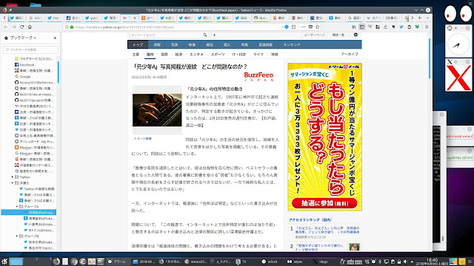Toggle the blue page actions indicator in URL bar
The width and height of the screenshot is (474, 266).
(286, 27)
